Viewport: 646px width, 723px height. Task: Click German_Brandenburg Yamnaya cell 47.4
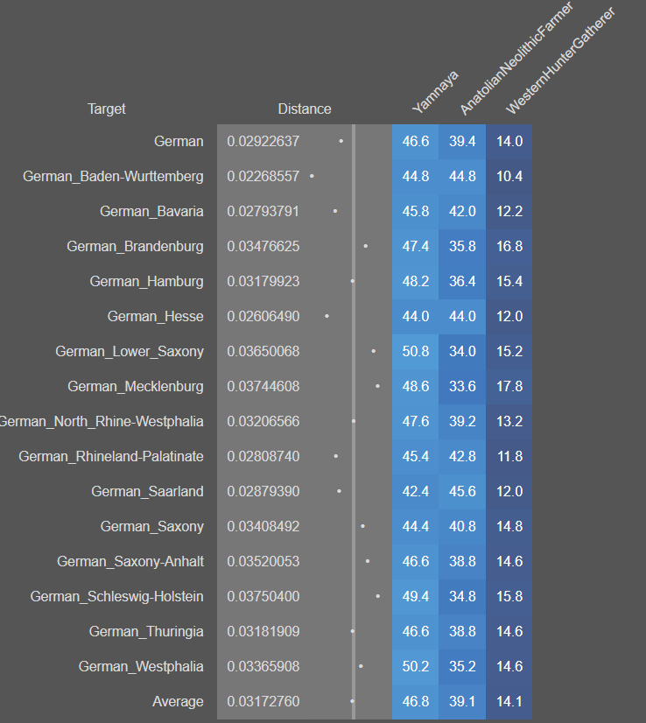pyautogui.click(x=416, y=246)
